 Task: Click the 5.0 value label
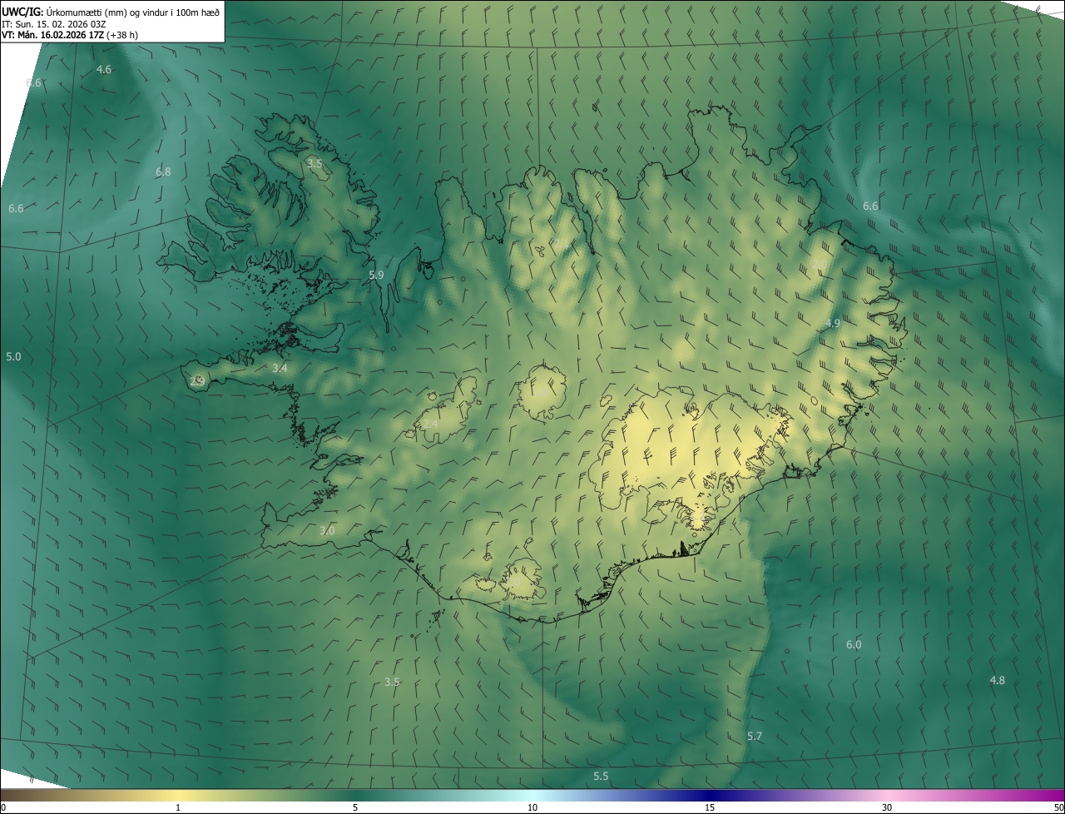13,357
